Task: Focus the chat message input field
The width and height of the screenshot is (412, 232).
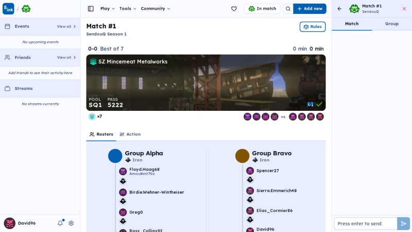Action: pos(366,224)
